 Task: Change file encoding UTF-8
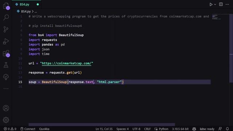(136, 129)
